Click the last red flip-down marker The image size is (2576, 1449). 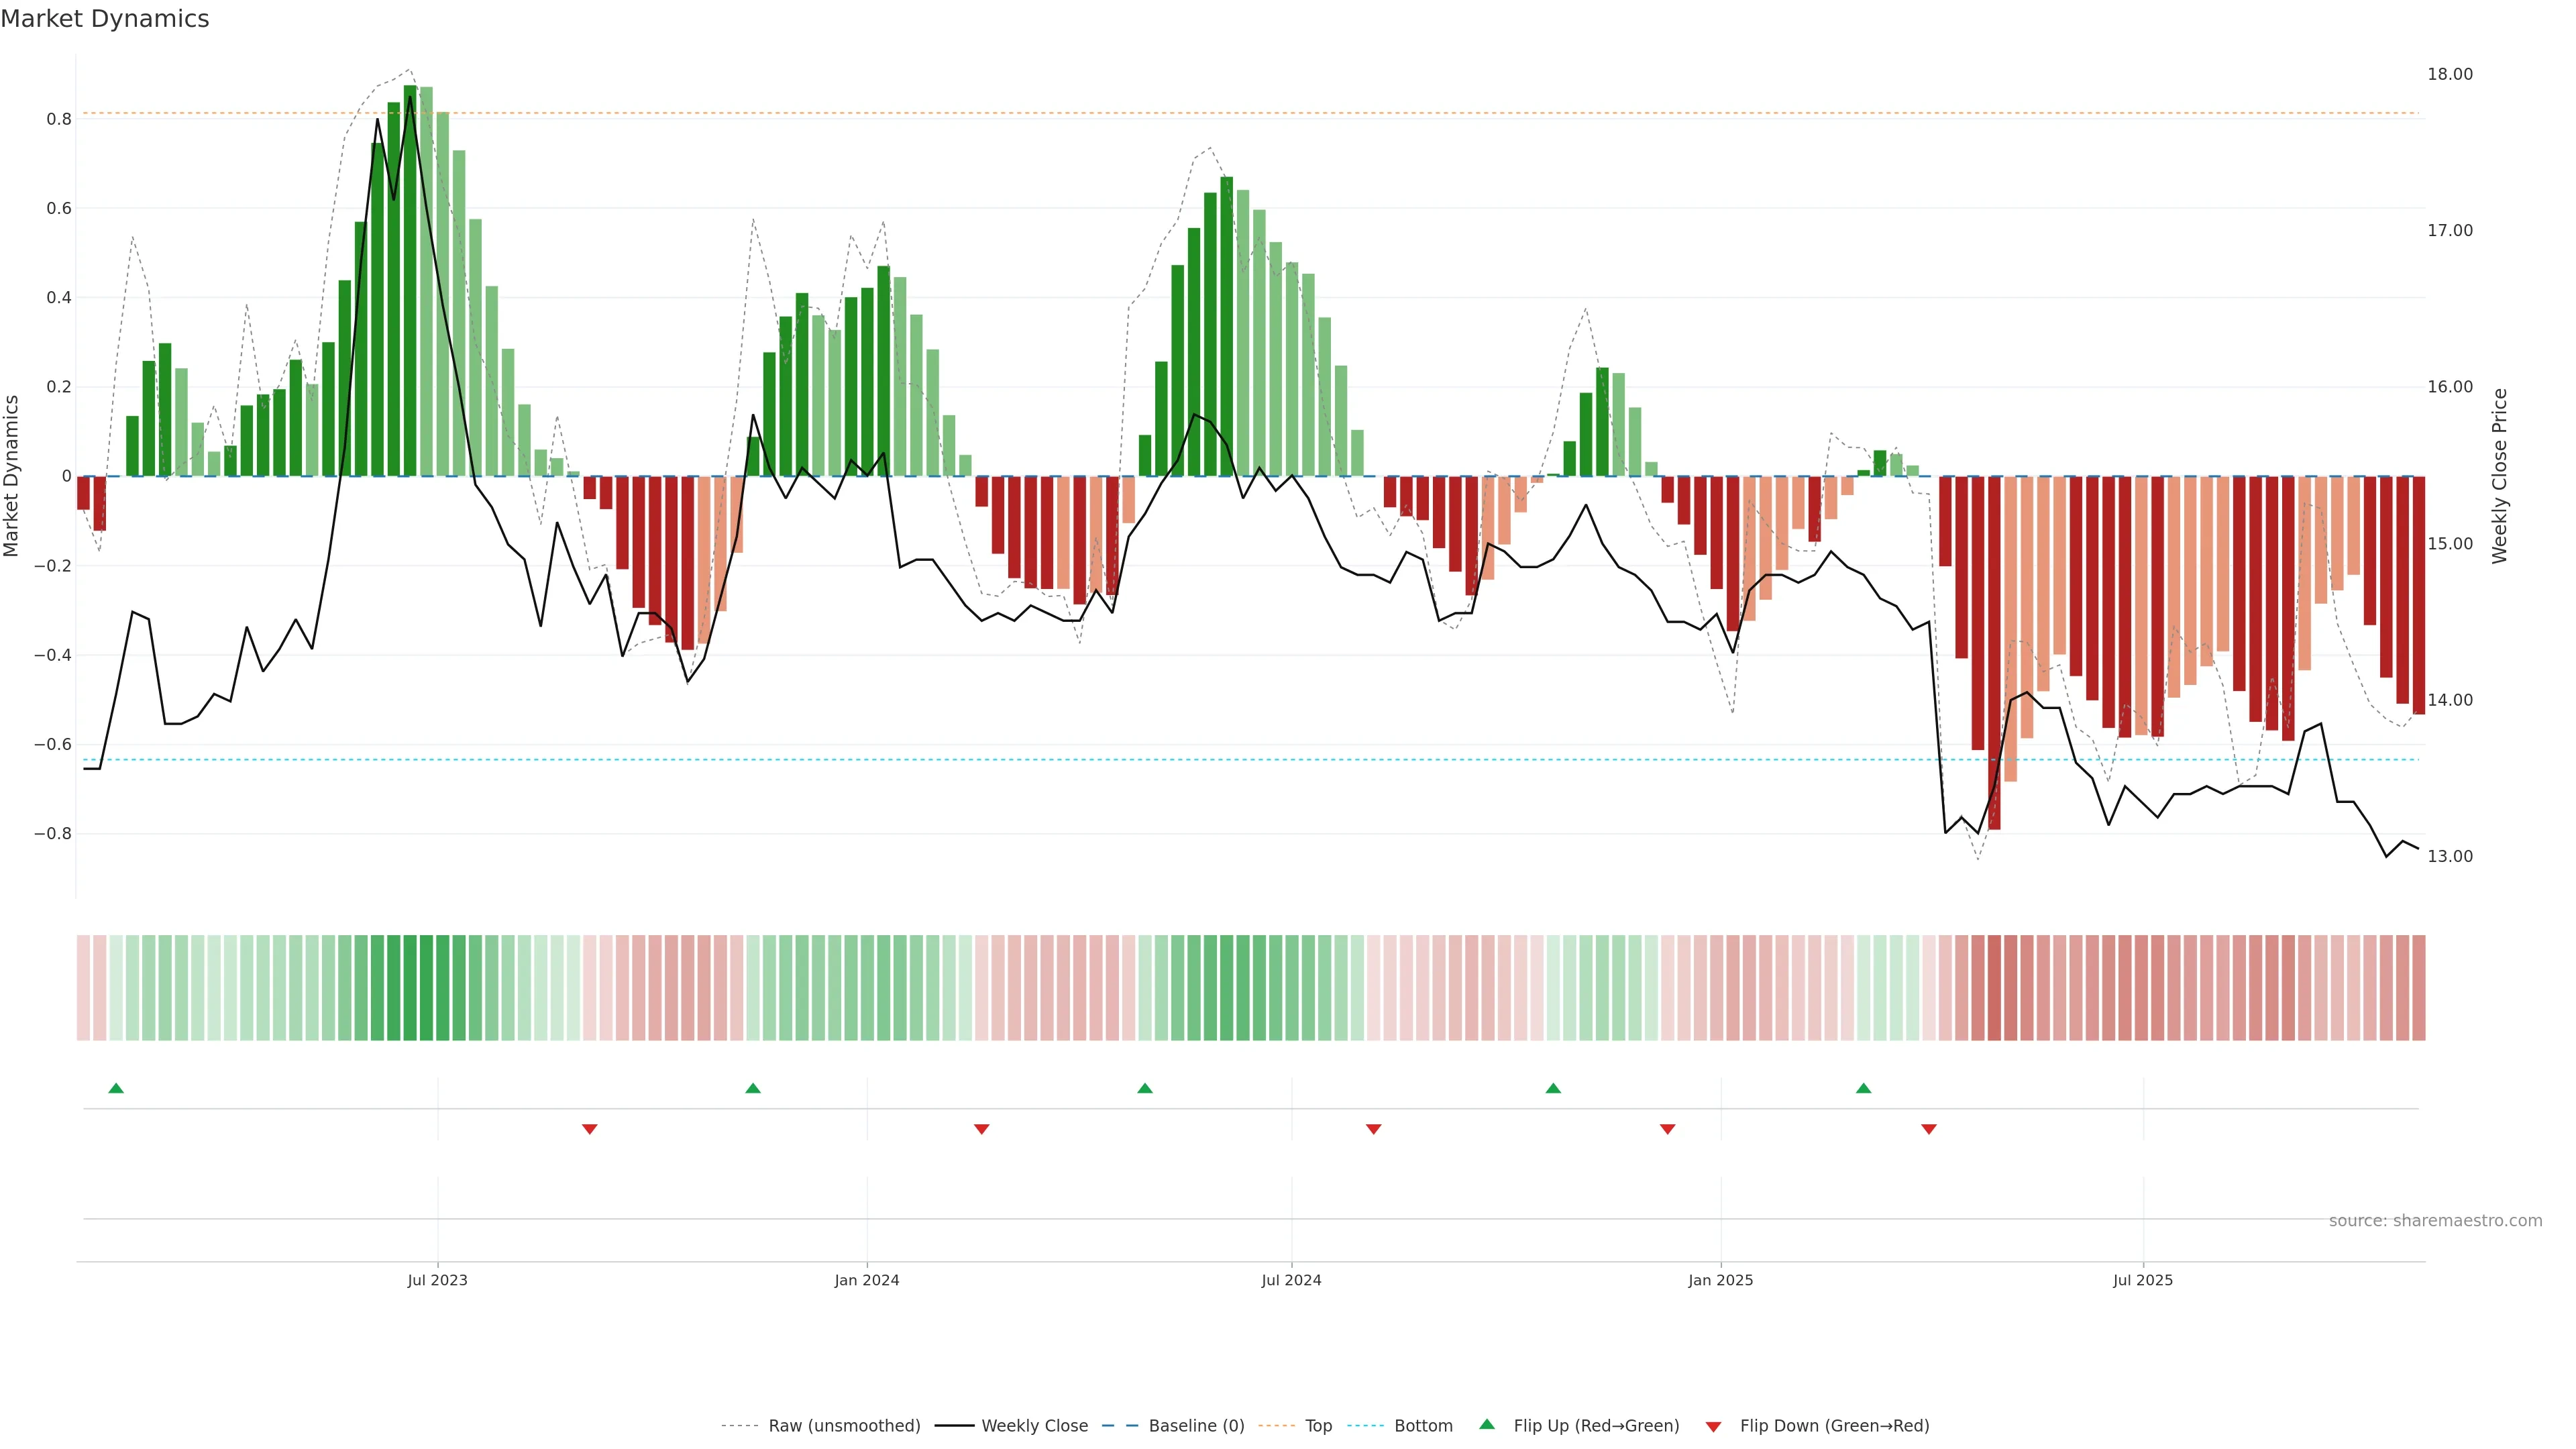pyautogui.click(x=1929, y=1129)
